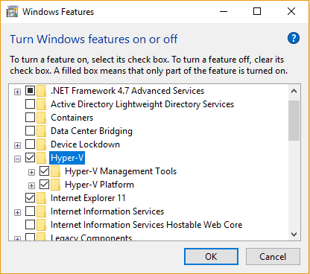Click the vertical scrollbar thumb
The image size is (310, 274).
point(294,121)
